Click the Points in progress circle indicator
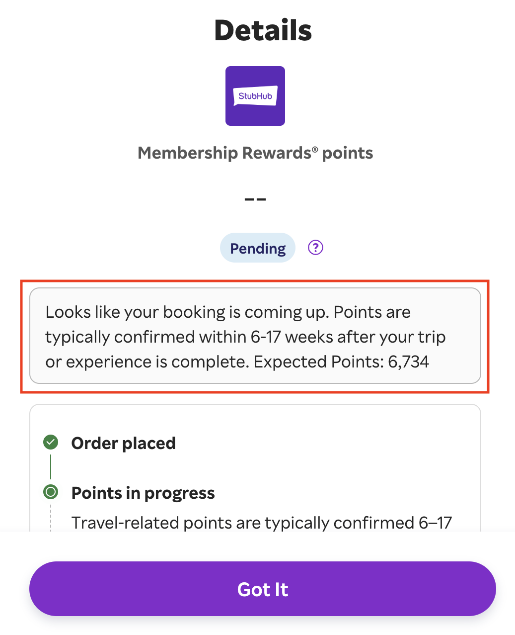Screen dimensions: 515x635 click(x=51, y=492)
